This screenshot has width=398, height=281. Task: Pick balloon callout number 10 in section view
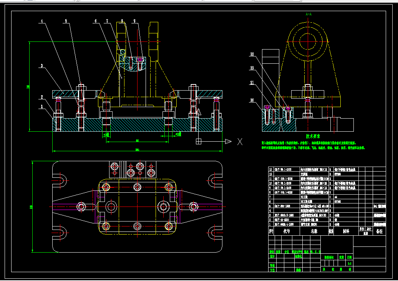252,100
